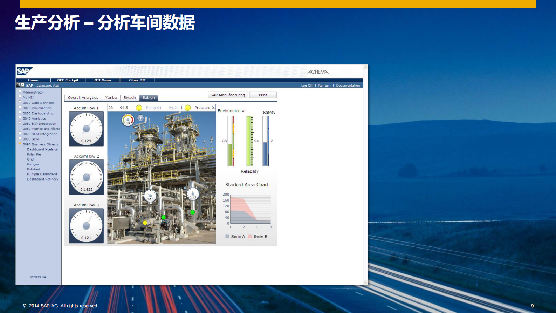This screenshot has width=556, height=313.
Task: Expand the 0040 Analytics node box
Action: [x=20, y=117]
